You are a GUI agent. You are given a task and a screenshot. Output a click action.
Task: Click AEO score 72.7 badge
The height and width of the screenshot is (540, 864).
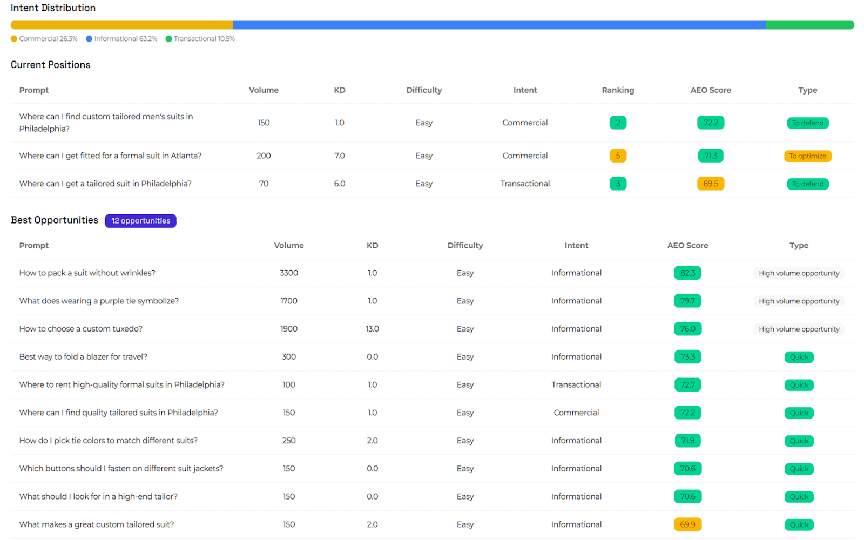point(687,385)
